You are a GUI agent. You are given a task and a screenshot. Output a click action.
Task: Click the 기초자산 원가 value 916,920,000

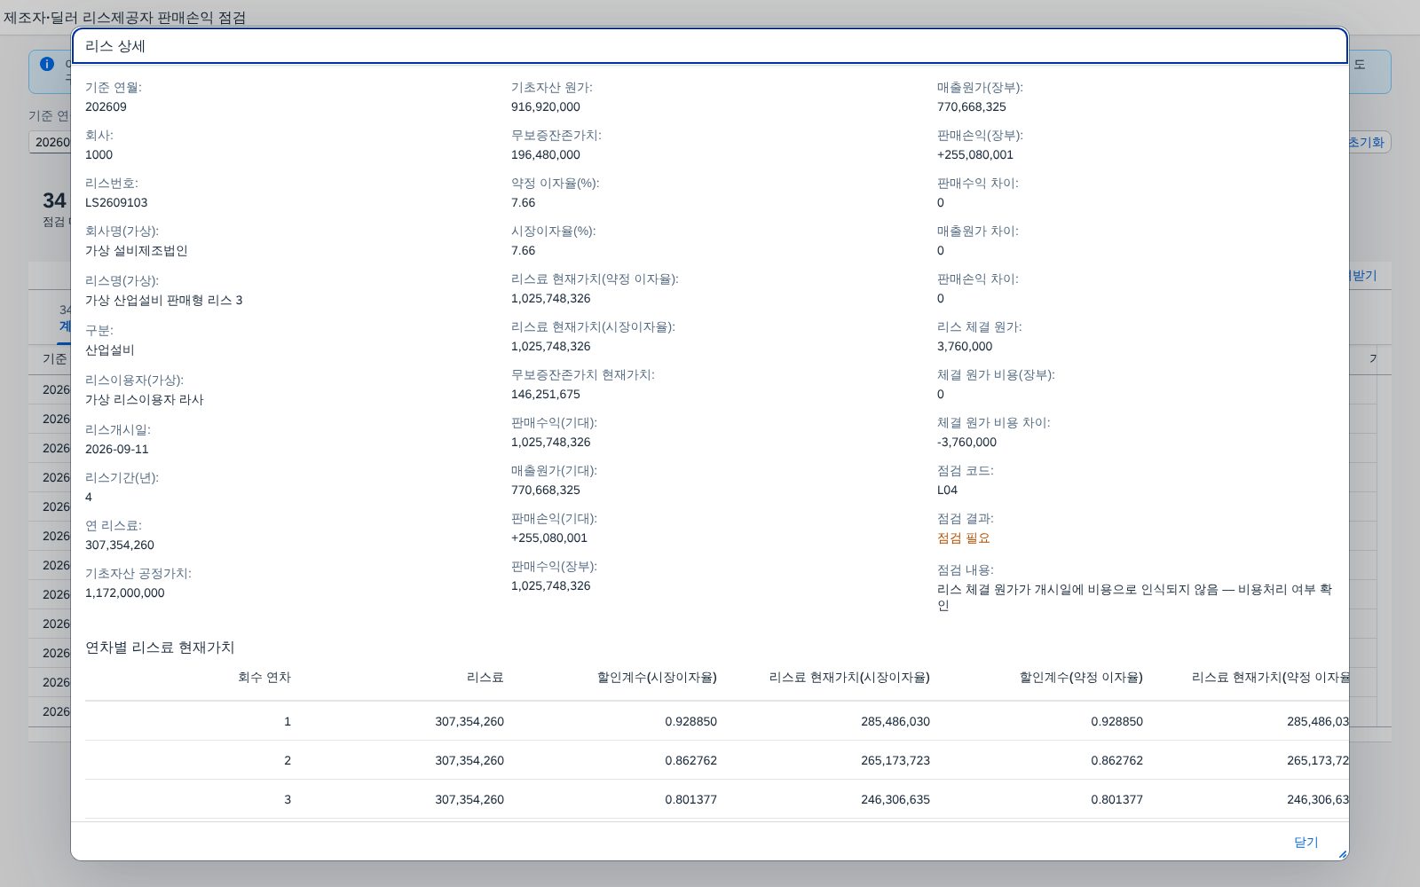tap(546, 106)
